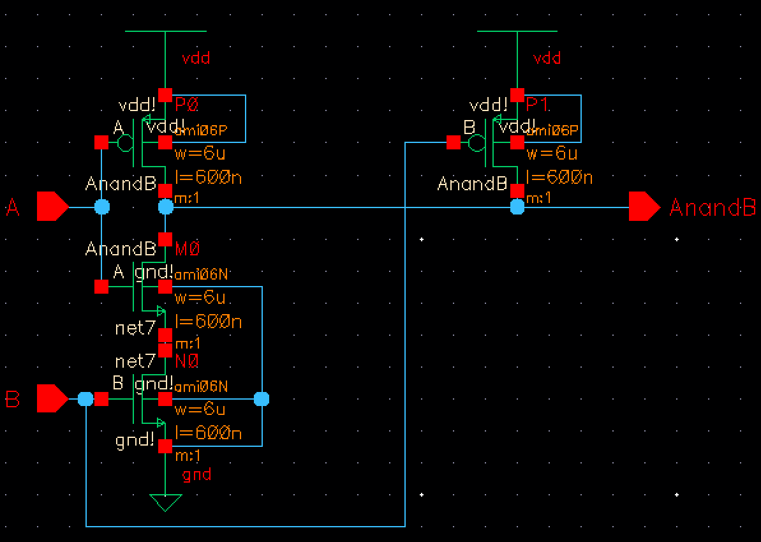Image resolution: width=761 pixels, height=542 pixels.
Task: Select the P0 instance name label
Action: pyautogui.click(x=187, y=106)
